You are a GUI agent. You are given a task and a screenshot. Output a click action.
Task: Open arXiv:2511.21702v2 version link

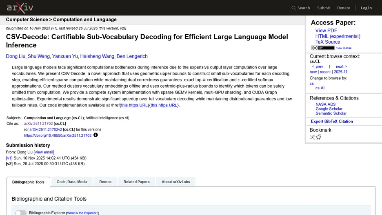click(46, 130)
